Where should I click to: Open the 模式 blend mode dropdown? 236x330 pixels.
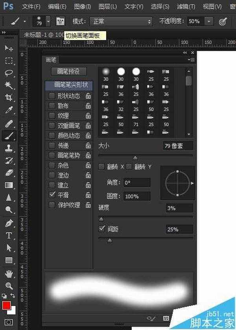[121, 21]
